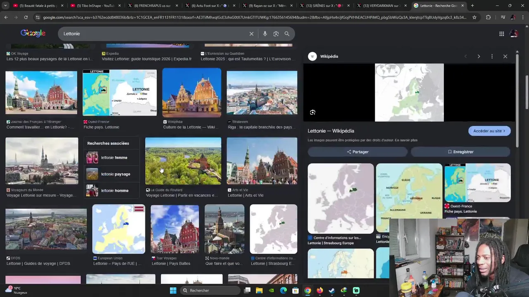Viewport: 529px width, 297px height.
Task: Open the Journal des Français à l'étranger thumbnail
Action: [41, 93]
